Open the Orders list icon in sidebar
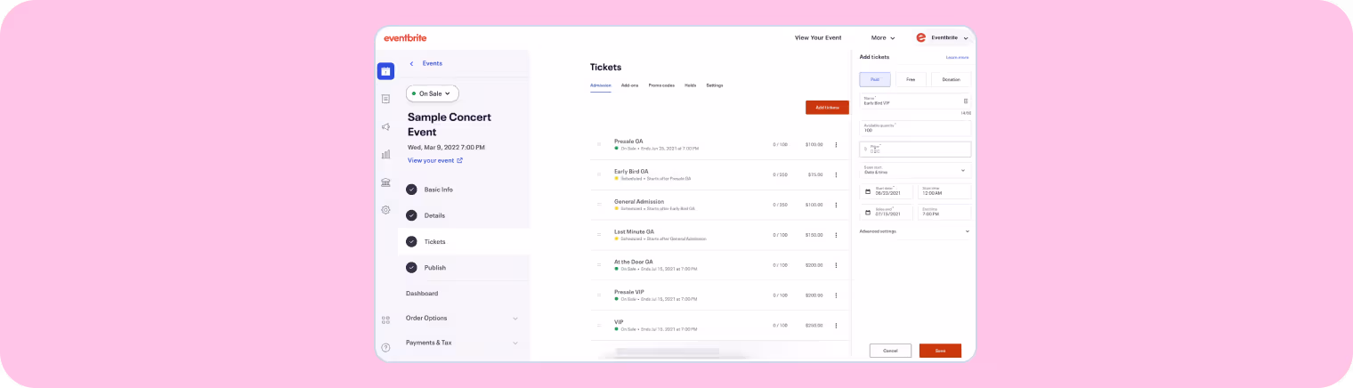The height and width of the screenshot is (388, 1353). click(x=385, y=99)
